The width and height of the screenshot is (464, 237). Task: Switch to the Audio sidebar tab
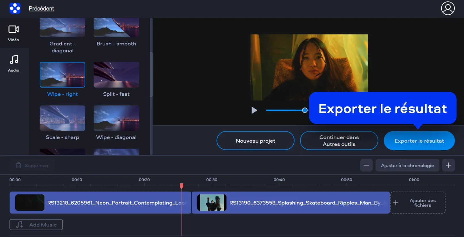(13, 63)
